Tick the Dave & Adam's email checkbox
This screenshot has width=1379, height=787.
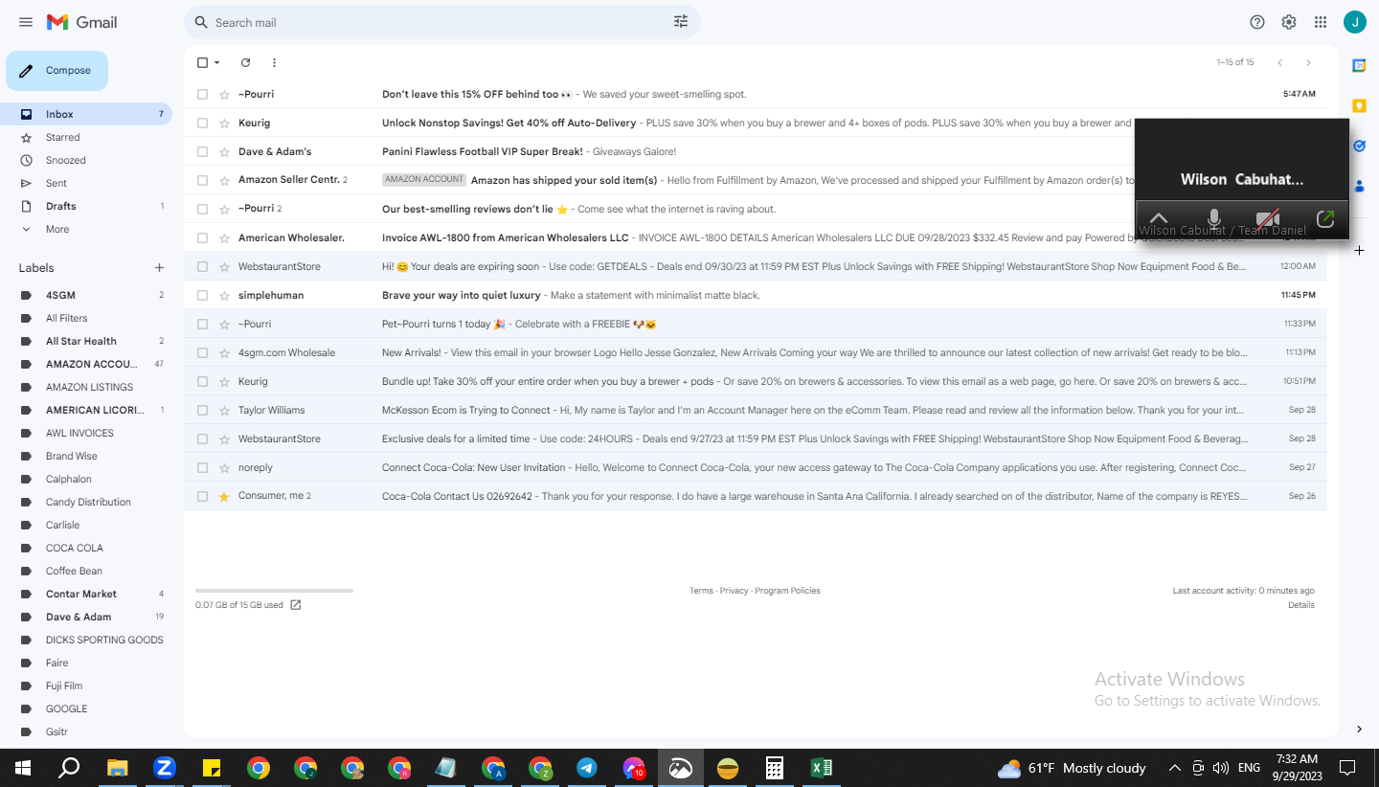click(202, 151)
